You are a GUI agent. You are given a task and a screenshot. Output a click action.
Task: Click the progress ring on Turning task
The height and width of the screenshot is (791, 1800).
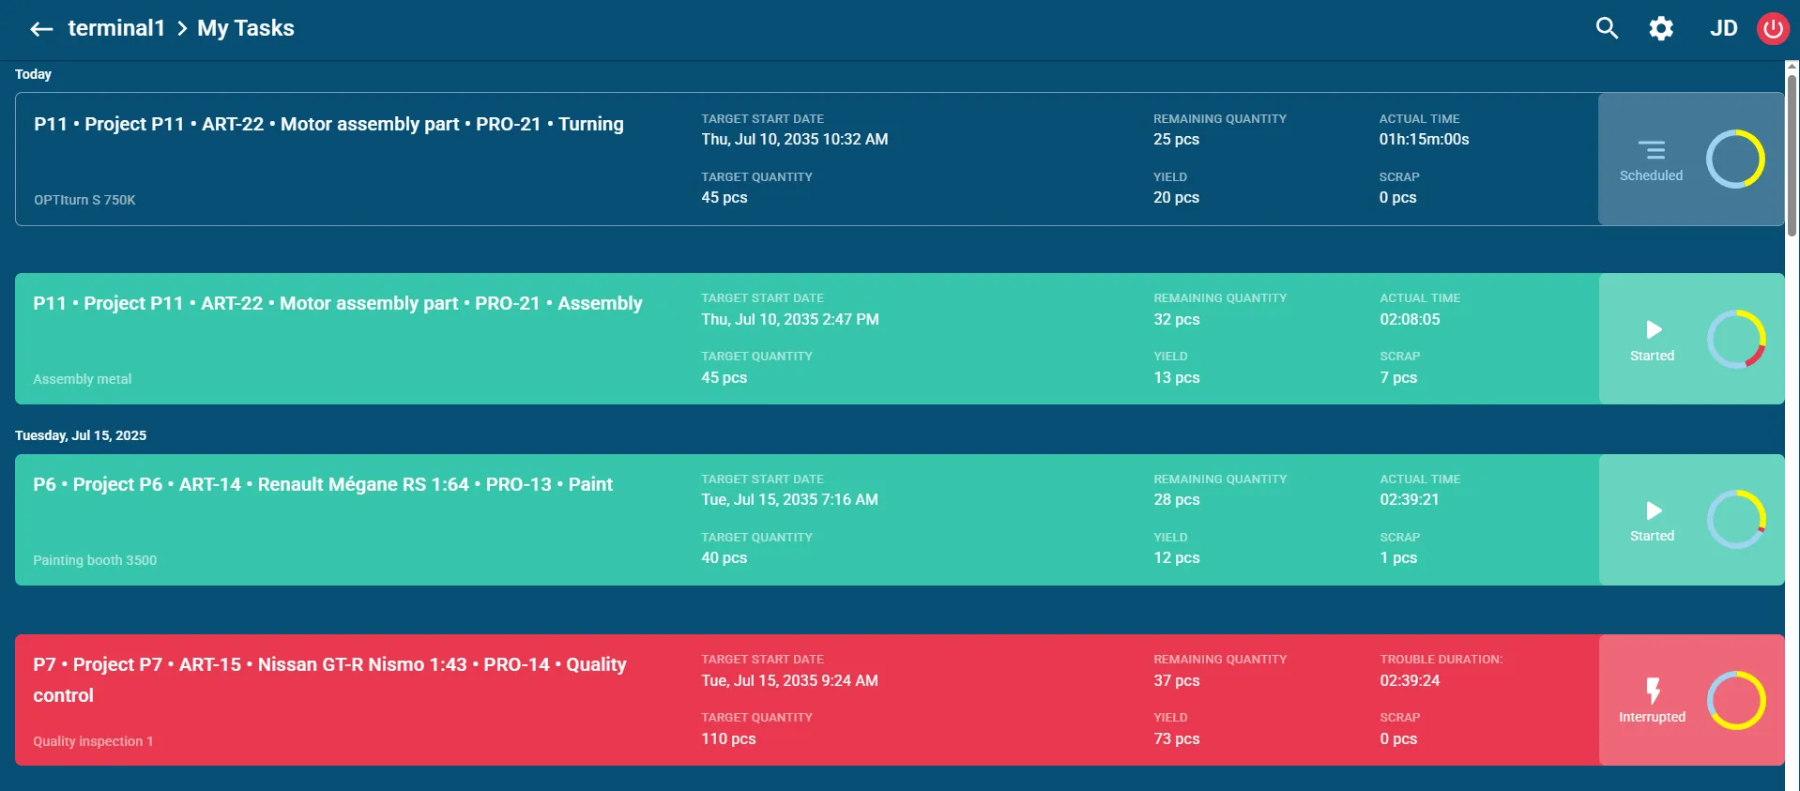pos(1735,159)
